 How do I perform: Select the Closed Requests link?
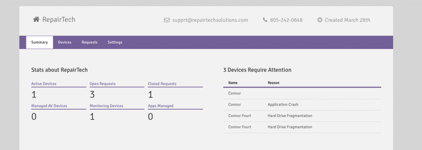[x=162, y=84]
